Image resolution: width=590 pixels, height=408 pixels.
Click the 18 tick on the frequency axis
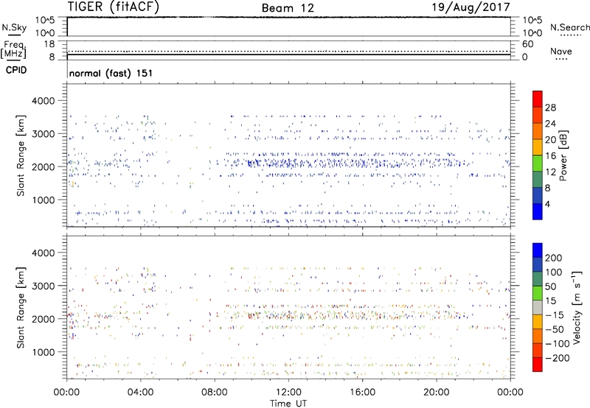pos(49,44)
